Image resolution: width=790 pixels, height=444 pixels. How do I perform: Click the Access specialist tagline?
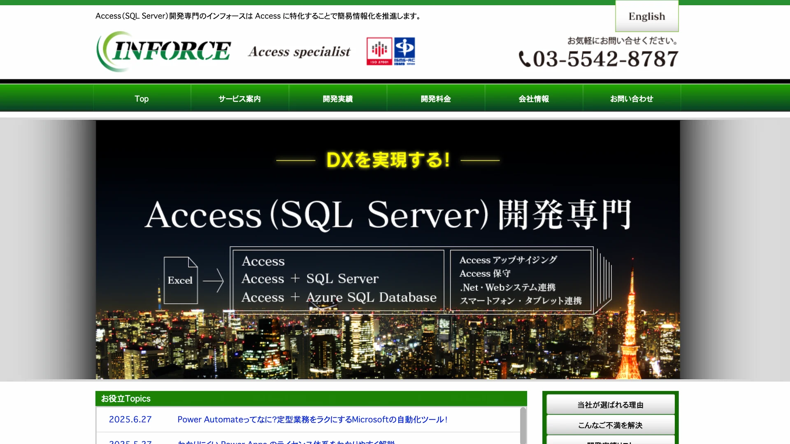(299, 52)
